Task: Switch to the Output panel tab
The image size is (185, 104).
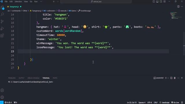Action: (x=21, y=78)
